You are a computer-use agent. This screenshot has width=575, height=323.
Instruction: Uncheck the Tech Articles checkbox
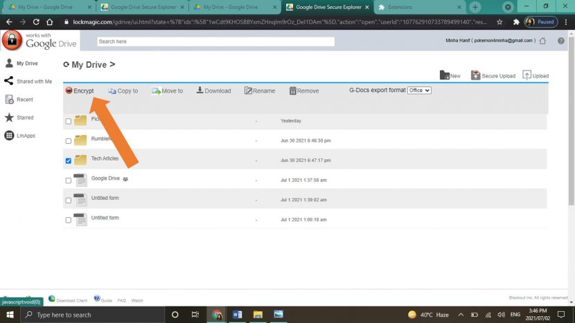68,160
